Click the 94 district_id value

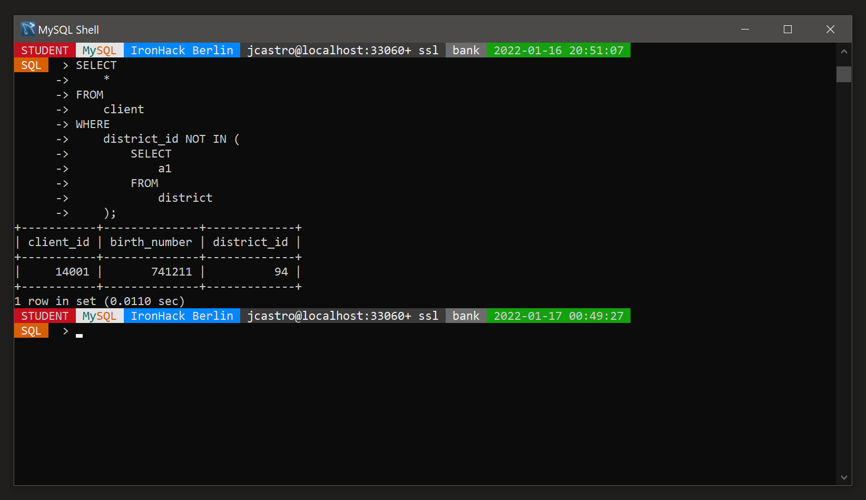[281, 272]
